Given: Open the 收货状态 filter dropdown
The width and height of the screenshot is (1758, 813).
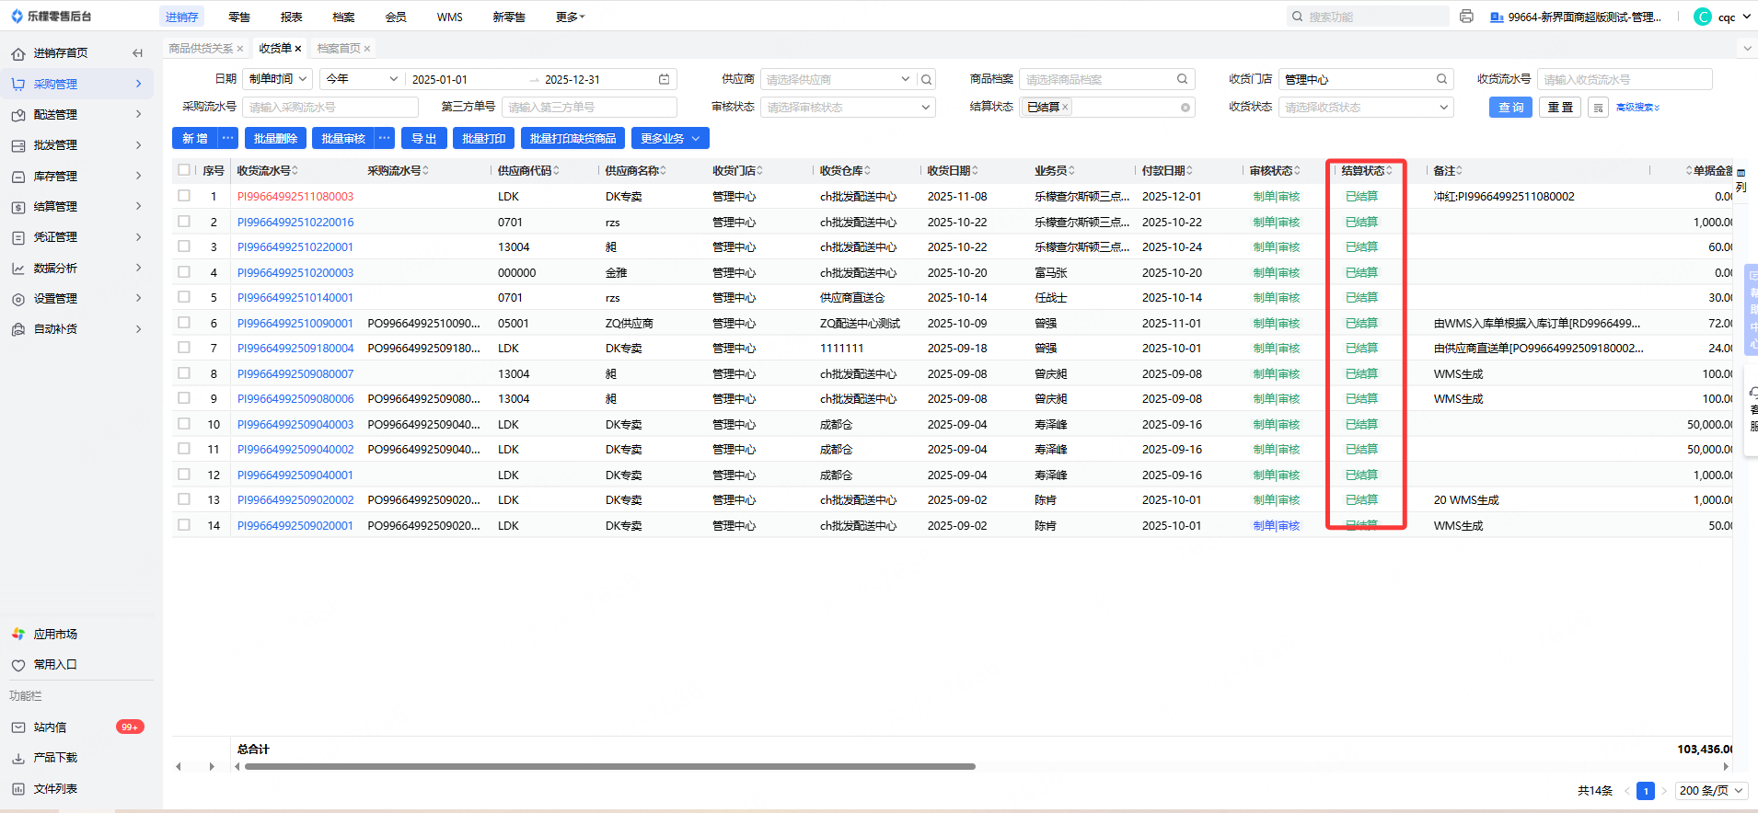Looking at the screenshot, I should coord(1366,108).
